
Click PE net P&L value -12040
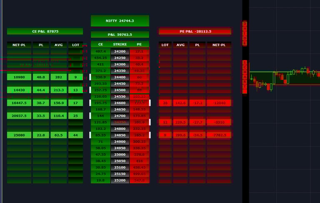219,103
